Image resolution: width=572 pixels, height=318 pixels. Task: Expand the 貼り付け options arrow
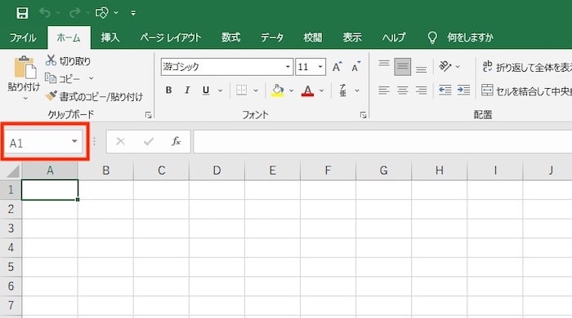(25, 98)
